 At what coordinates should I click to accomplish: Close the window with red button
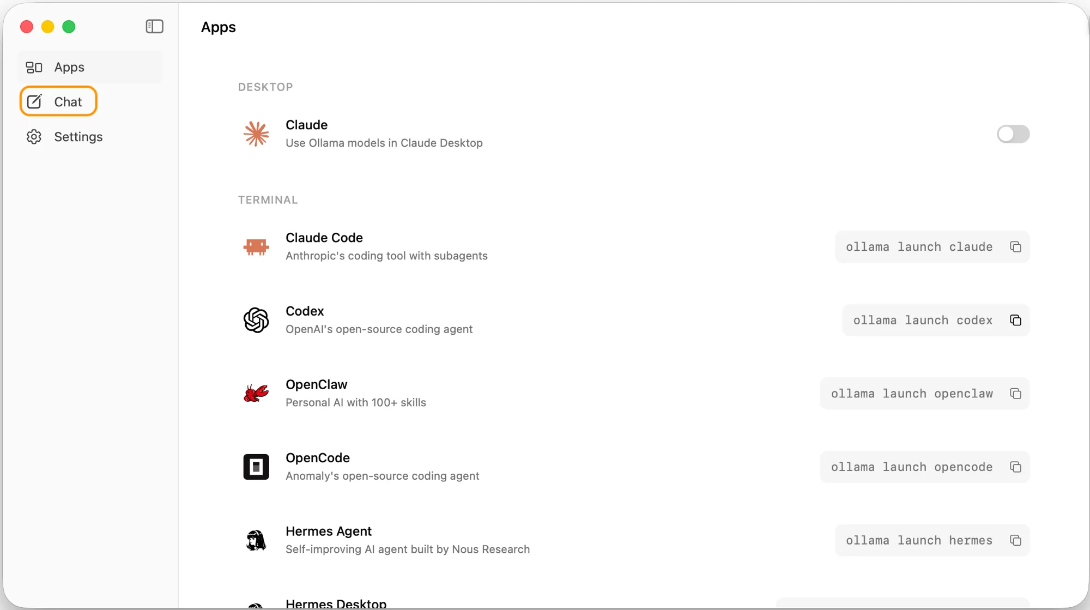pyautogui.click(x=27, y=27)
